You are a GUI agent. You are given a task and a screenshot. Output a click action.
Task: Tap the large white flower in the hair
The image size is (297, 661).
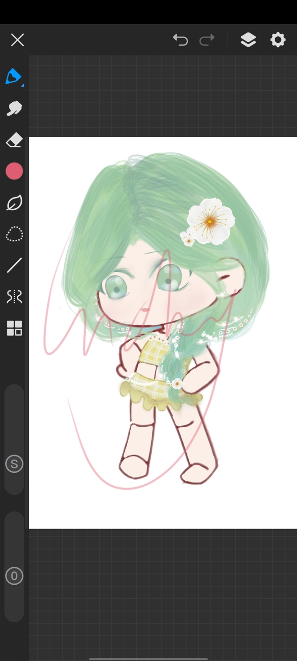(x=211, y=221)
